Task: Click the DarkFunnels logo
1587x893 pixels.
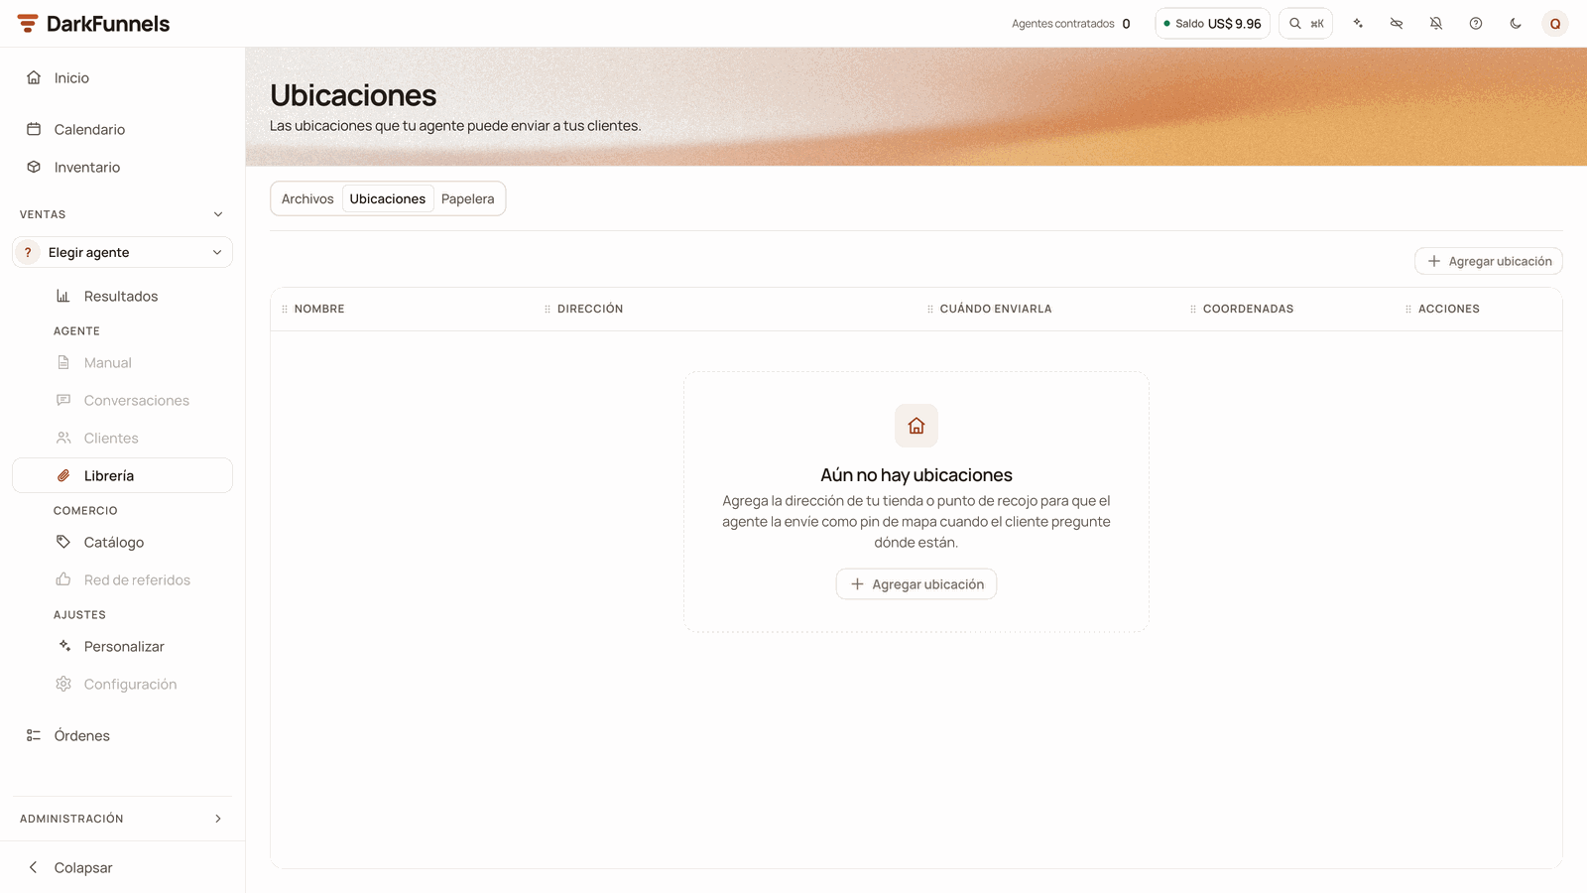Action: pos(93,24)
